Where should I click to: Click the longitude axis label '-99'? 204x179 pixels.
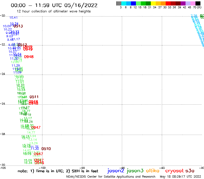point(82,168)
